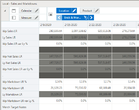The height and width of the screenshot is (110, 139).
Task: Open the Measure dimension button
Action: point(26,18)
